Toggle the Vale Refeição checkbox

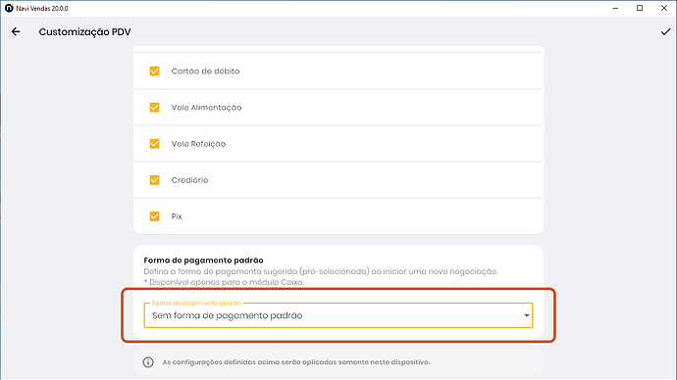[155, 143]
